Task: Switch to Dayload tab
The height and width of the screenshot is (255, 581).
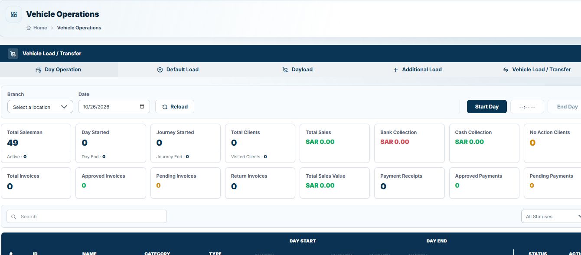Action: point(297,70)
